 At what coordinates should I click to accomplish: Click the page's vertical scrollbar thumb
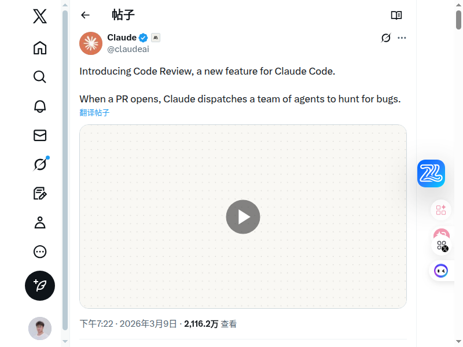click(458, 20)
